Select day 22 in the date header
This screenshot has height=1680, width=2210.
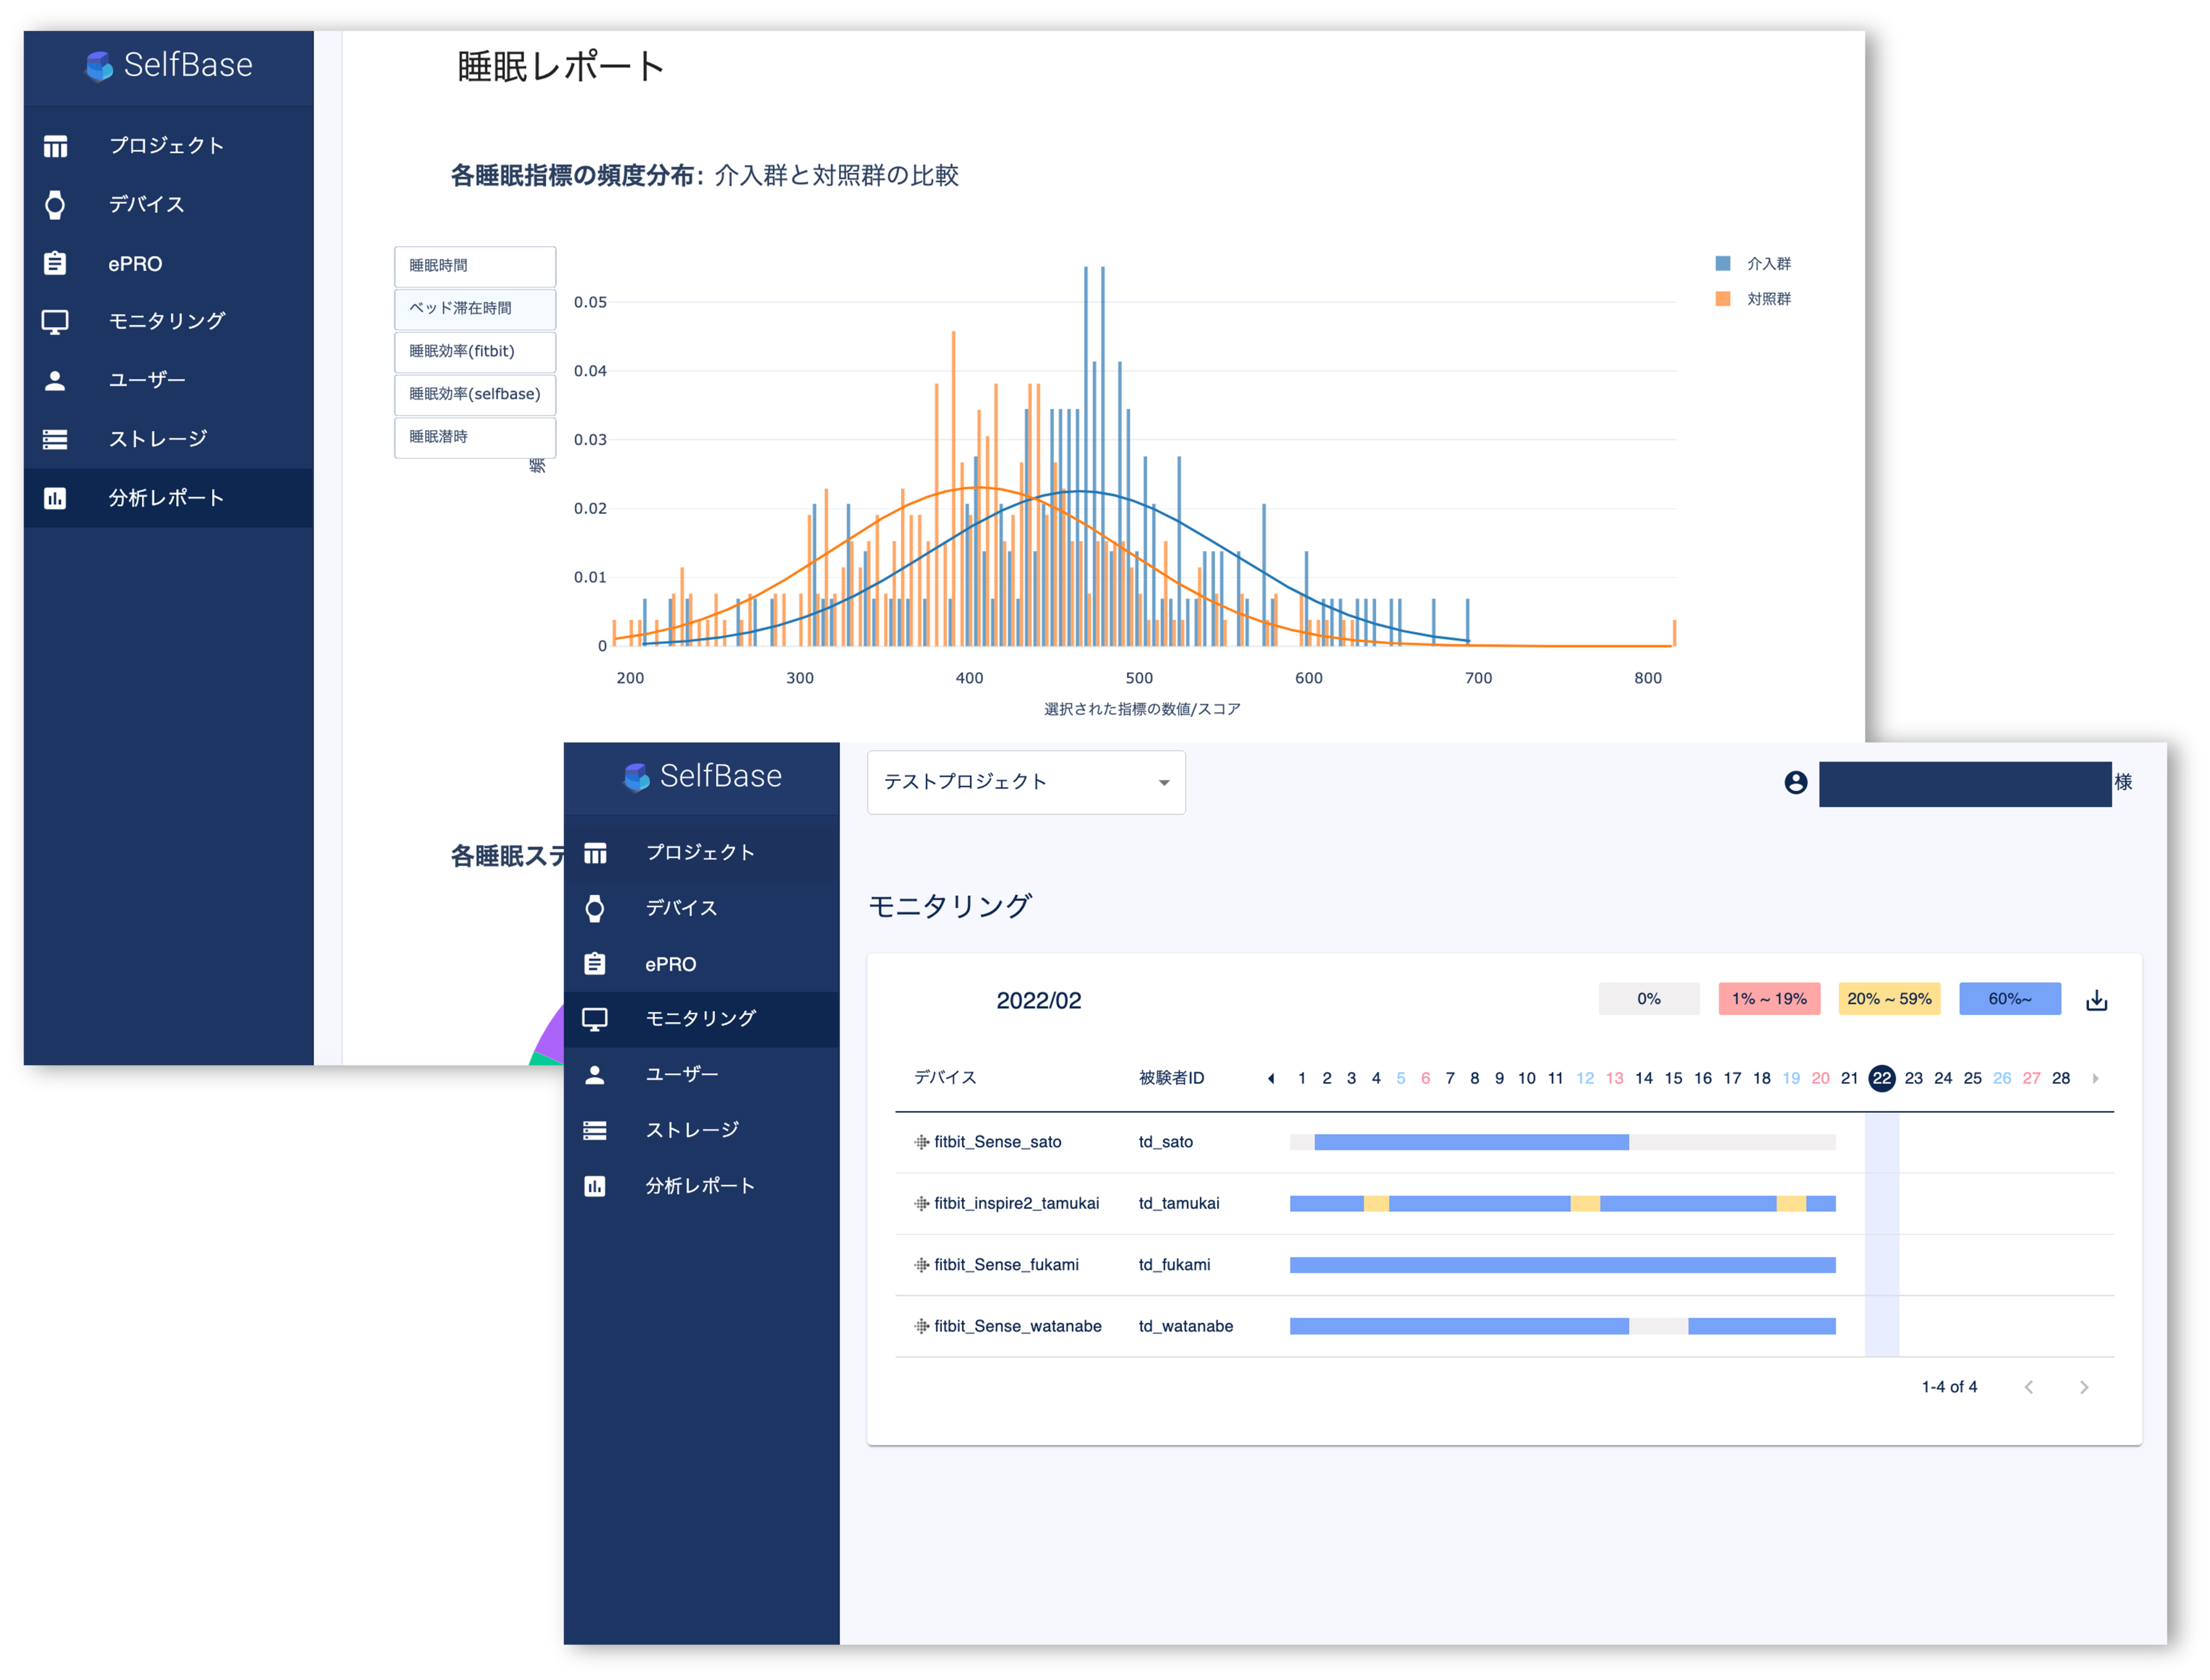point(1881,1078)
